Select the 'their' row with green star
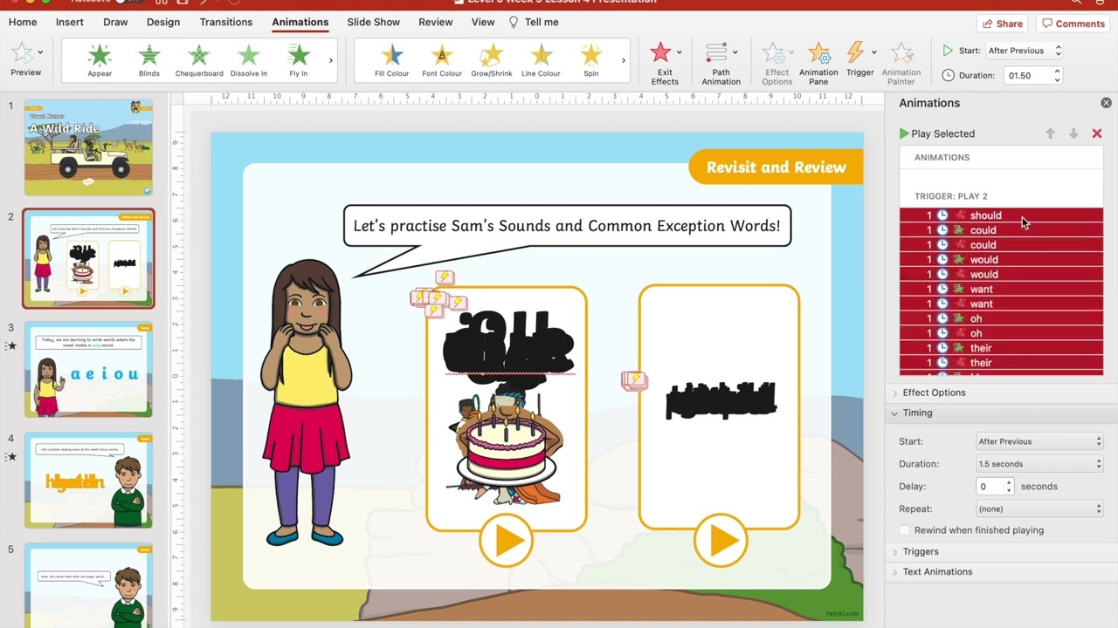1118x628 pixels. tap(1001, 348)
